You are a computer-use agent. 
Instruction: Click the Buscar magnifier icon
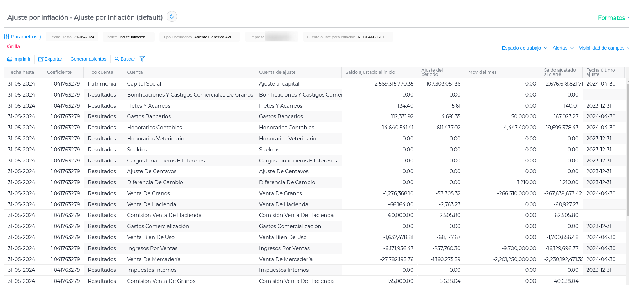[117, 59]
